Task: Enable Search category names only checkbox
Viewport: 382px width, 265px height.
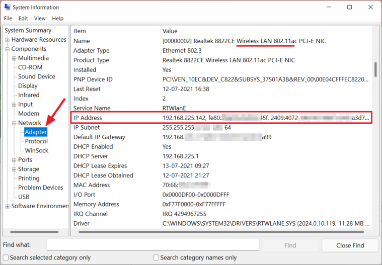Action: coord(156,257)
